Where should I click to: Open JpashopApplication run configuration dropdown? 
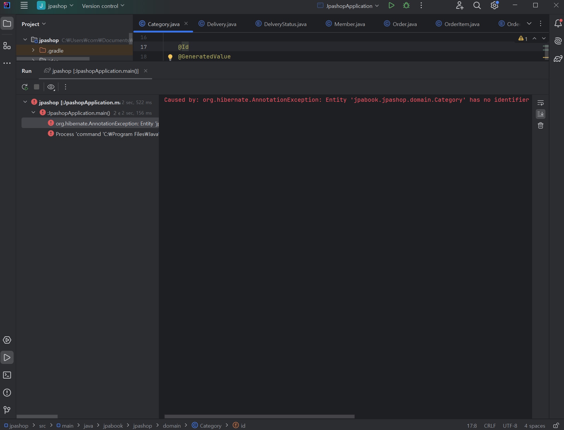click(x=348, y=6)
